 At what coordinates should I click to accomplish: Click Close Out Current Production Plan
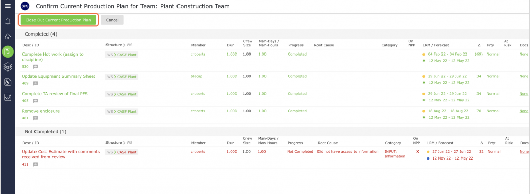coord(58,20)
